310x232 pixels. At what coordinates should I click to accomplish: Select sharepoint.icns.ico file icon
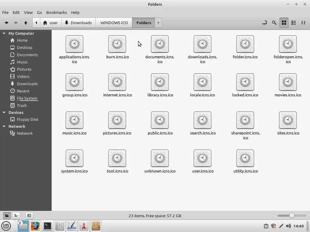click(245, 120)
